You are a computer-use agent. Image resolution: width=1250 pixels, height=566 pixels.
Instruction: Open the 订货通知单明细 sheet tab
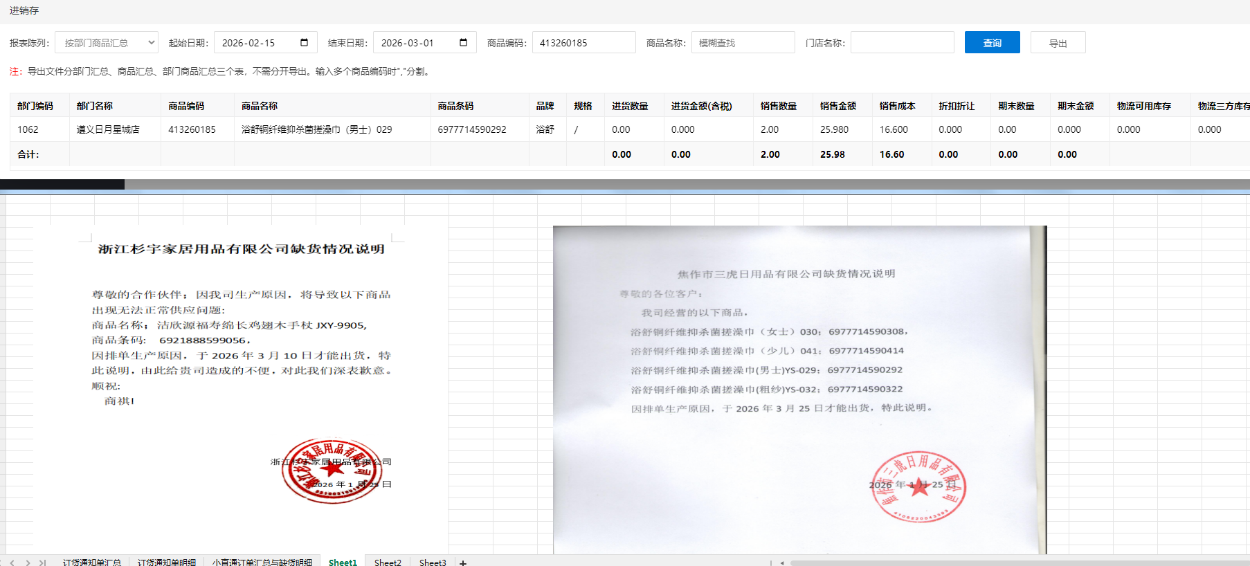[x=167, y=563]
